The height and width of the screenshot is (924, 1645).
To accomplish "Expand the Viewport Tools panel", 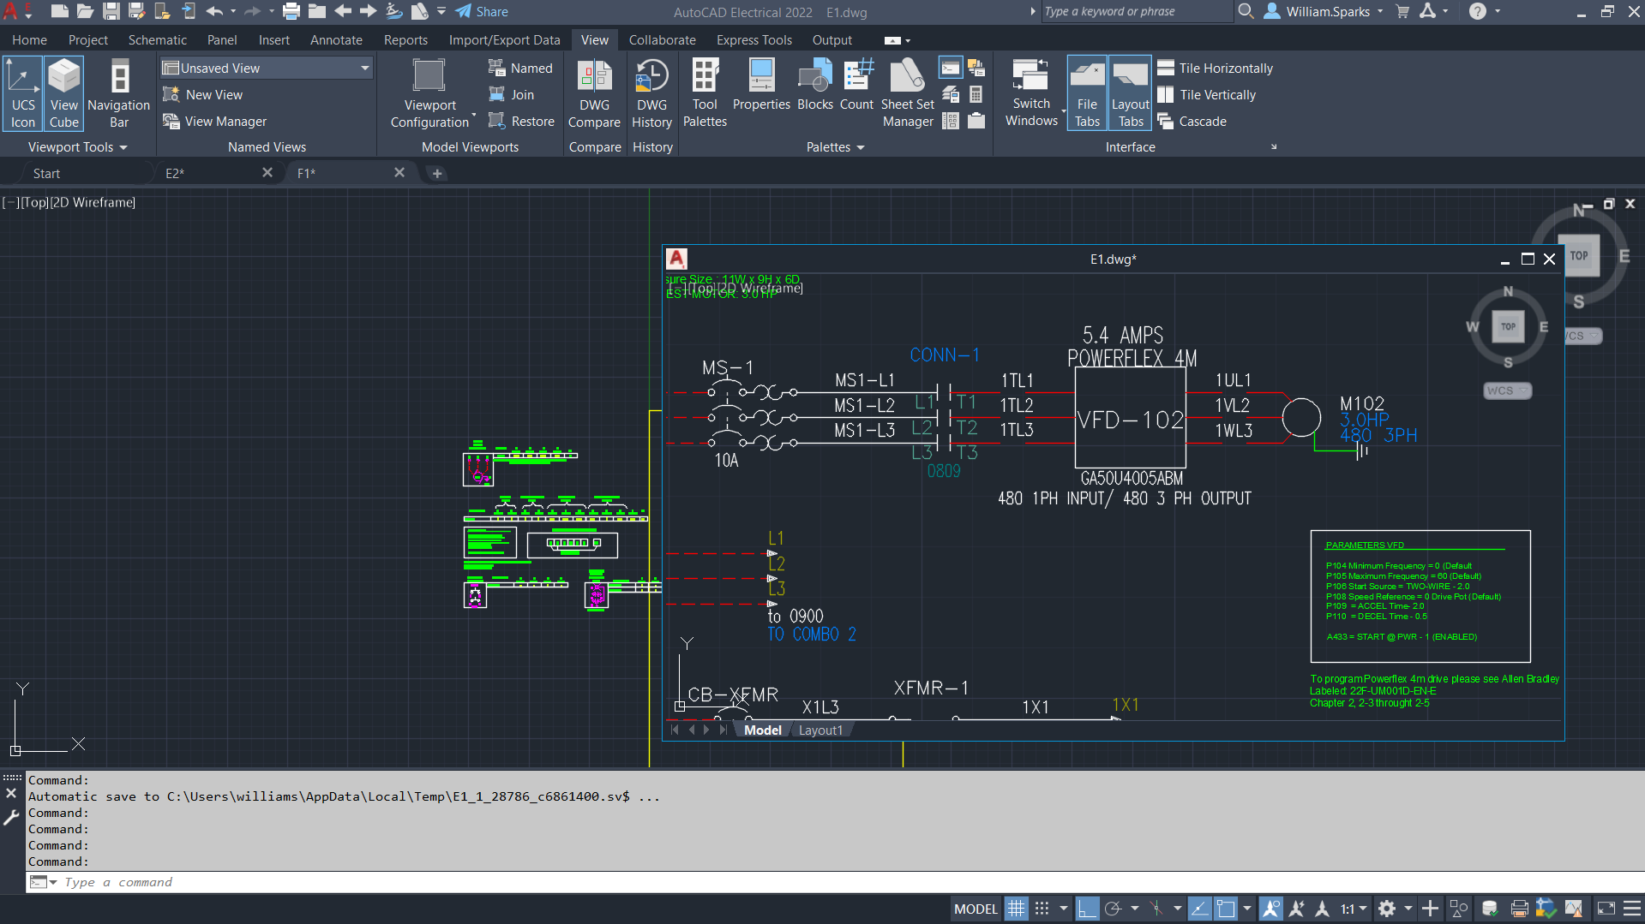I will click(77, 147).
